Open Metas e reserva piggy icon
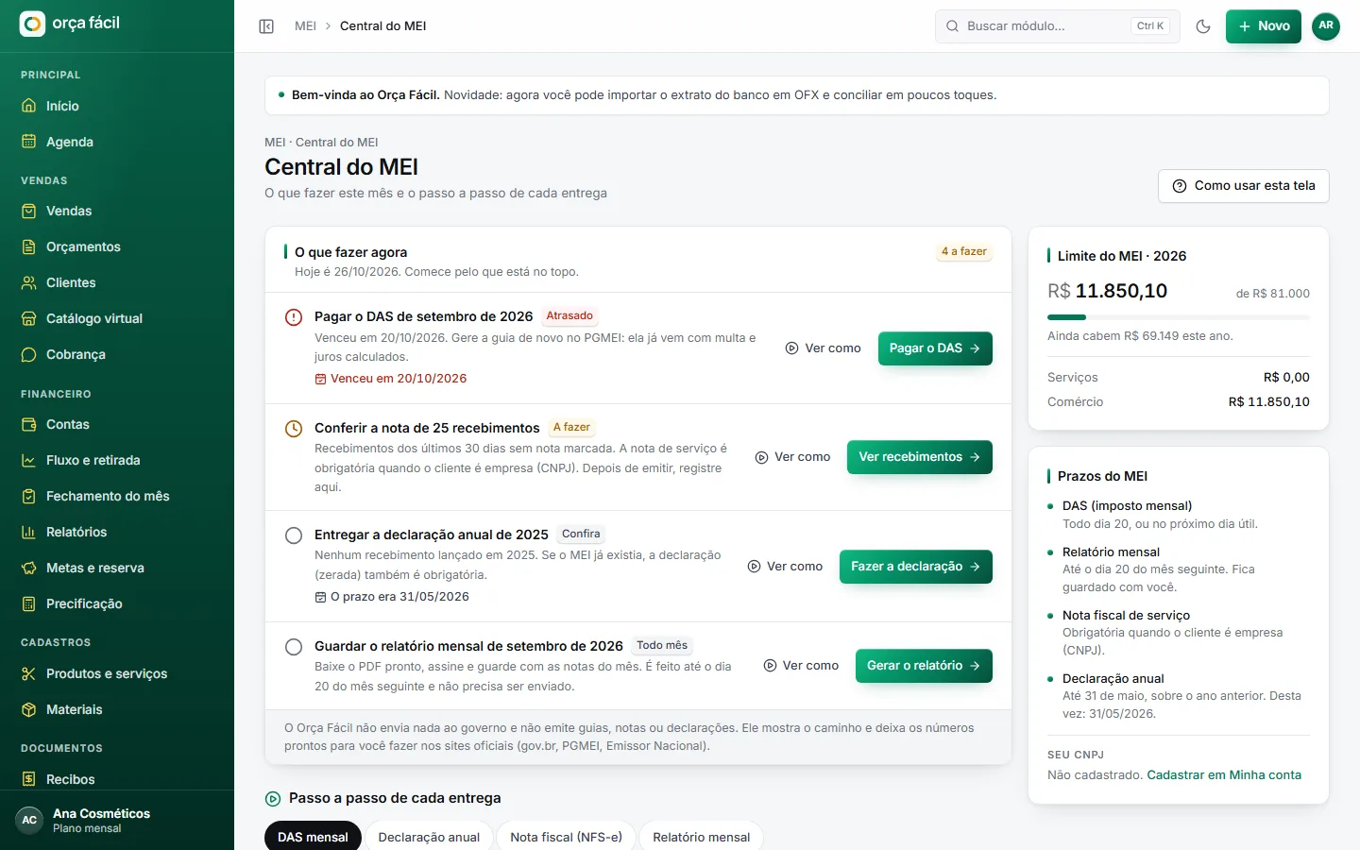 click(29, 568)
